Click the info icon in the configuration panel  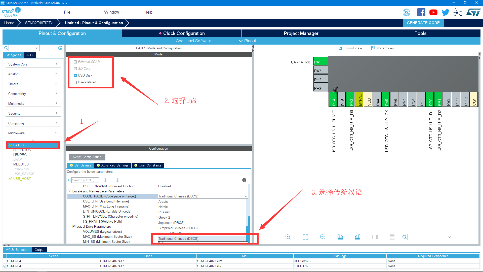click(x=244, y=180)
